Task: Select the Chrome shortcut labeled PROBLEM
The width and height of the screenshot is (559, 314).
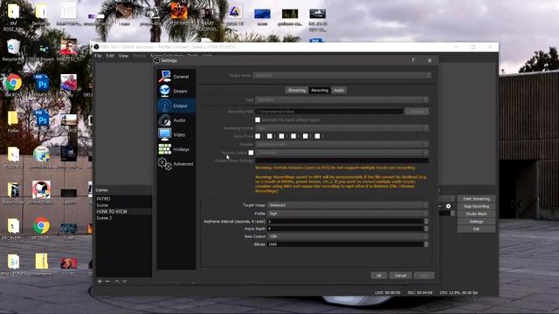Action: coord(41,229)
